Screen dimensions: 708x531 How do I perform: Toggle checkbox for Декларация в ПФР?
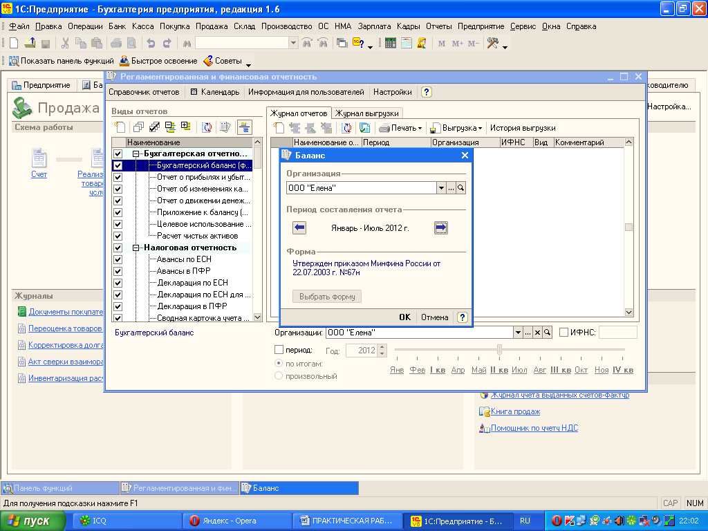[x=118, y=306]
